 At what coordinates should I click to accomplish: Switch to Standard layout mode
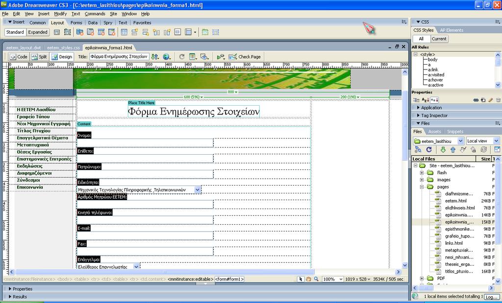[15, 32]
